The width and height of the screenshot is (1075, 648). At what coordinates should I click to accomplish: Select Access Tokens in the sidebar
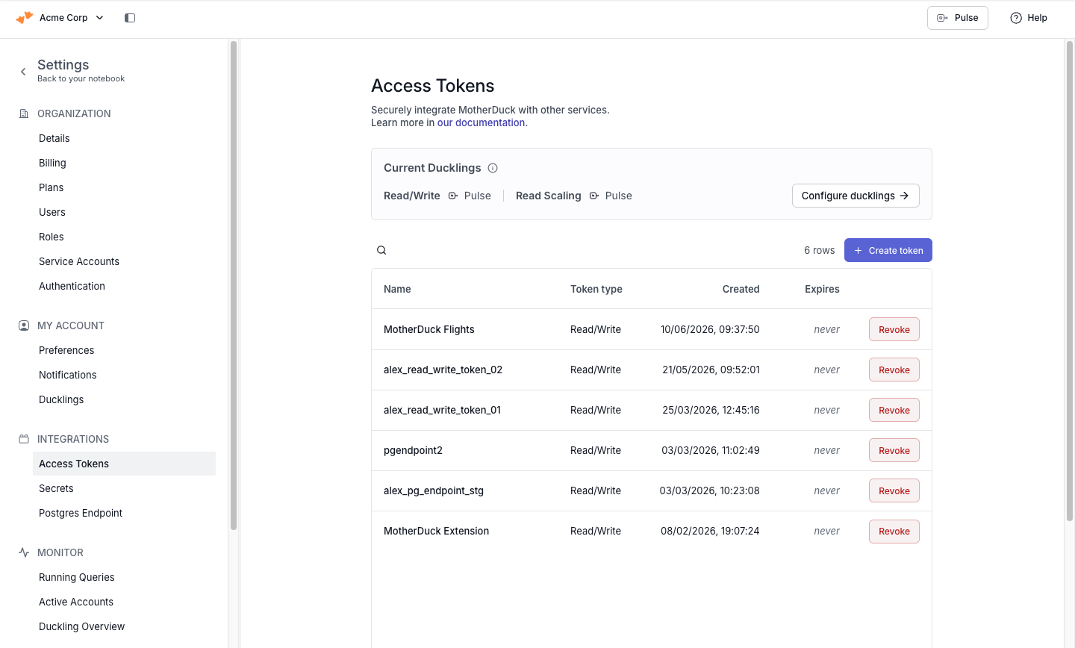124,464
